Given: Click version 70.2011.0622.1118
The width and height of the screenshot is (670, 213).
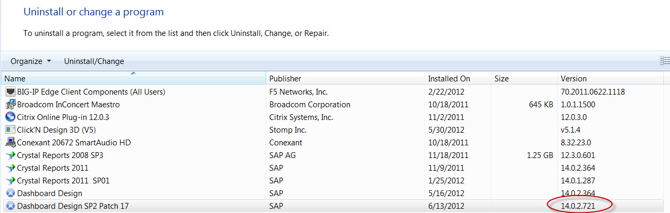Looking at the screenshot, I should point(593,92).
